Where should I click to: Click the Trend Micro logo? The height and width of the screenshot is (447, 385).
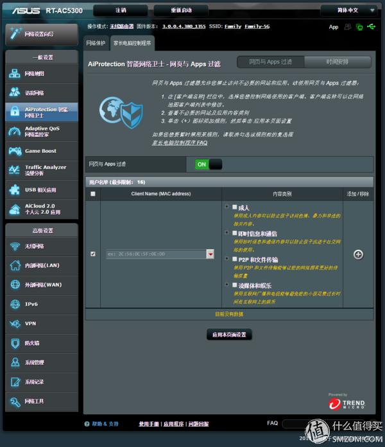347,403
